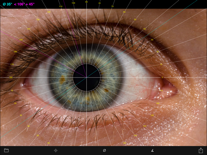The height and width of the screenshot is (155, 207).
Task: Click the 90 label on vertical axis
Action: 87,2
